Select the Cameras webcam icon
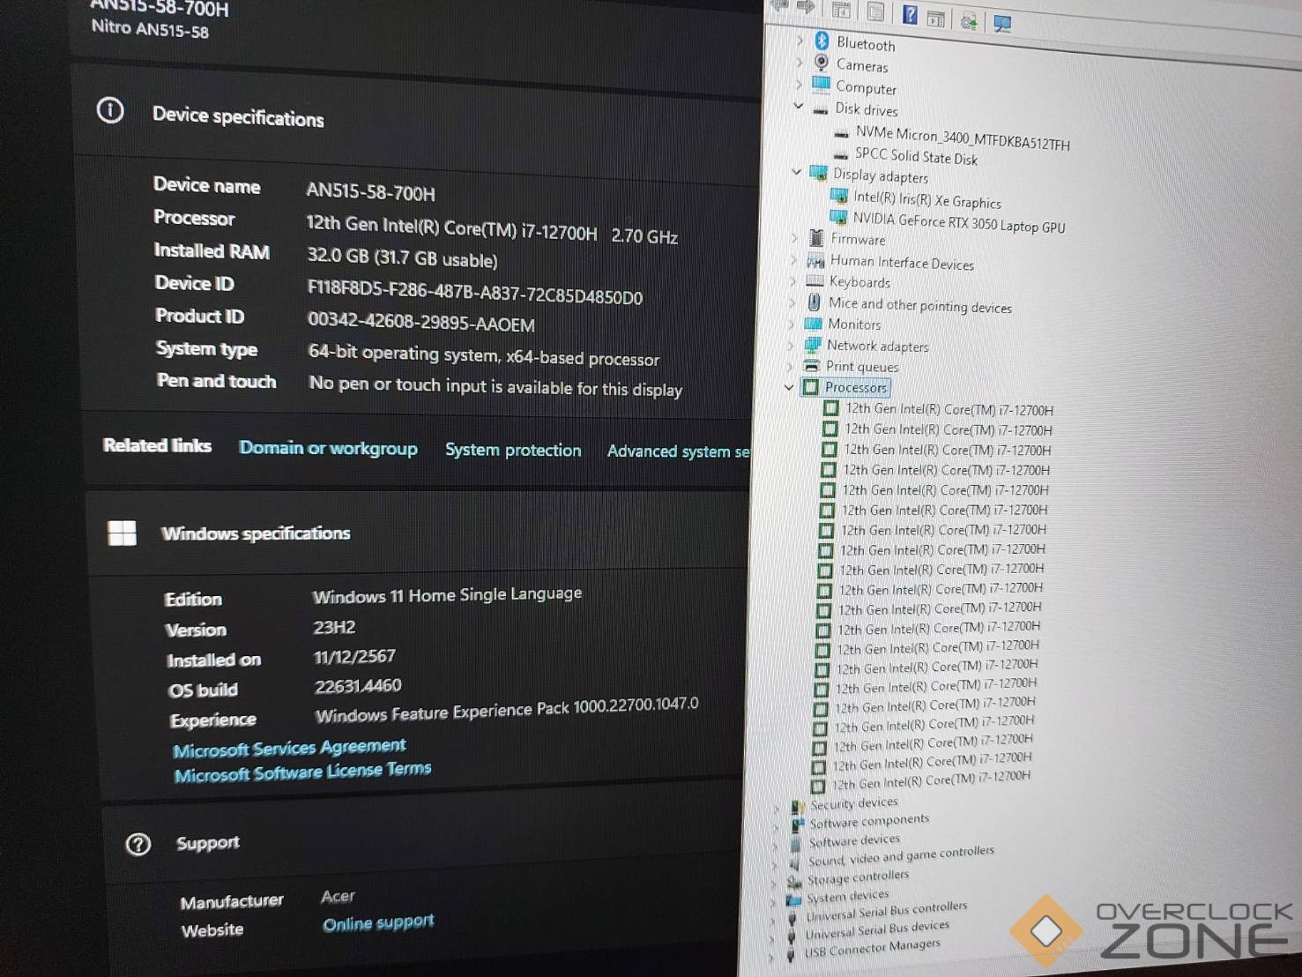1302x977 pixels. pos(821,63)
